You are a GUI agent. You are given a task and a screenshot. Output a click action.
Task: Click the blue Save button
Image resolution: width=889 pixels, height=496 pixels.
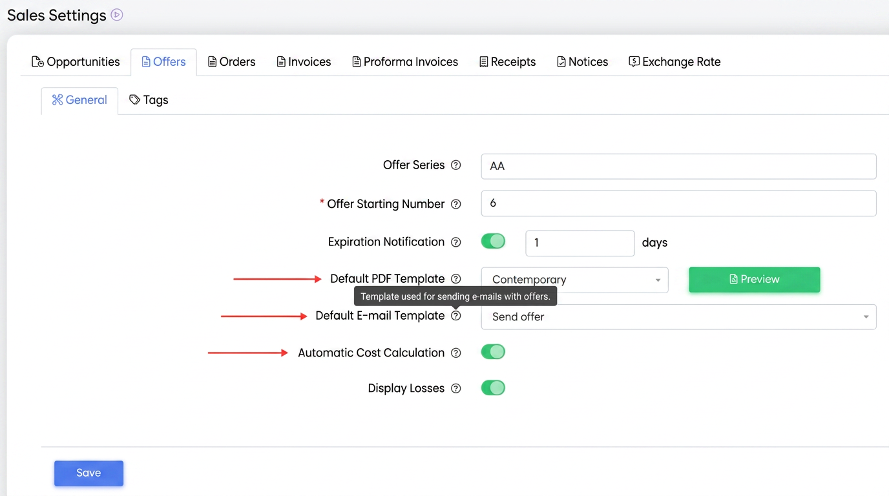[x=89, y=473]
